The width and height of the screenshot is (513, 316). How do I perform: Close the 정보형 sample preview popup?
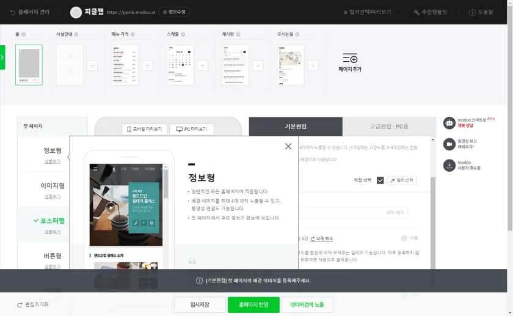click(288, 146)
